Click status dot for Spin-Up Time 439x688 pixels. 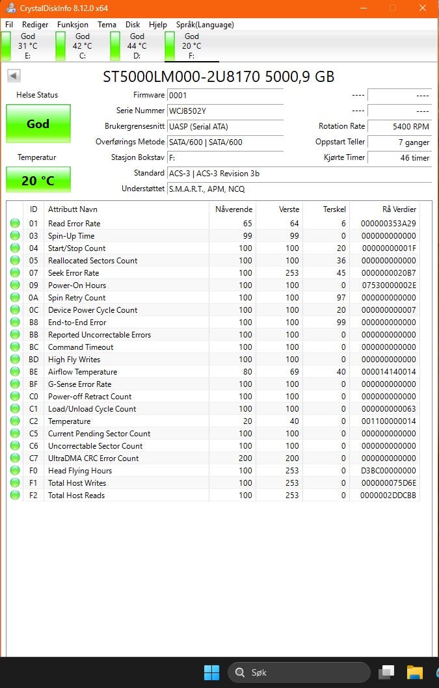16,235
